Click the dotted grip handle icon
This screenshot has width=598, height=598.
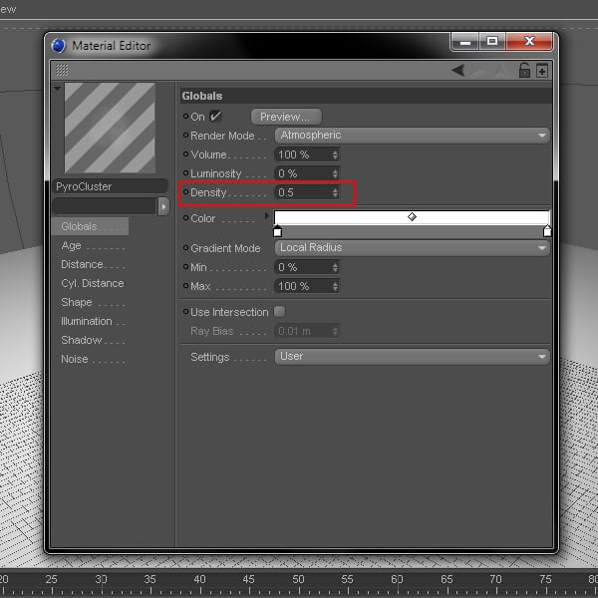[62, 70]
